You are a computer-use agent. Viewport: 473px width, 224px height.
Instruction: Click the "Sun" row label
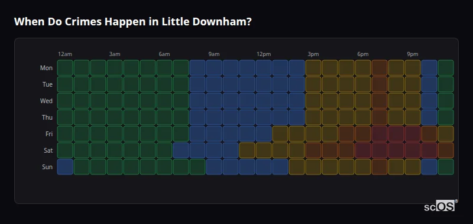(x=47, y=167)
